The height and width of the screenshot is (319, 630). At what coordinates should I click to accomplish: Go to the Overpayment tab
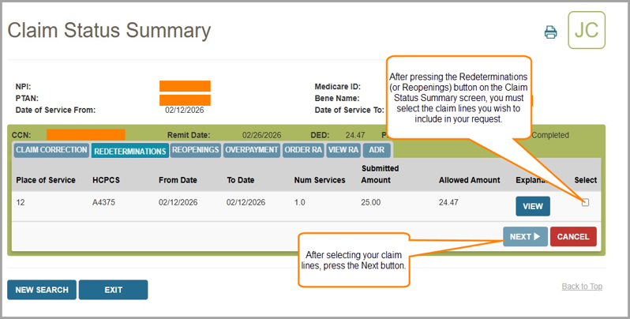click(x=252, y=150)
